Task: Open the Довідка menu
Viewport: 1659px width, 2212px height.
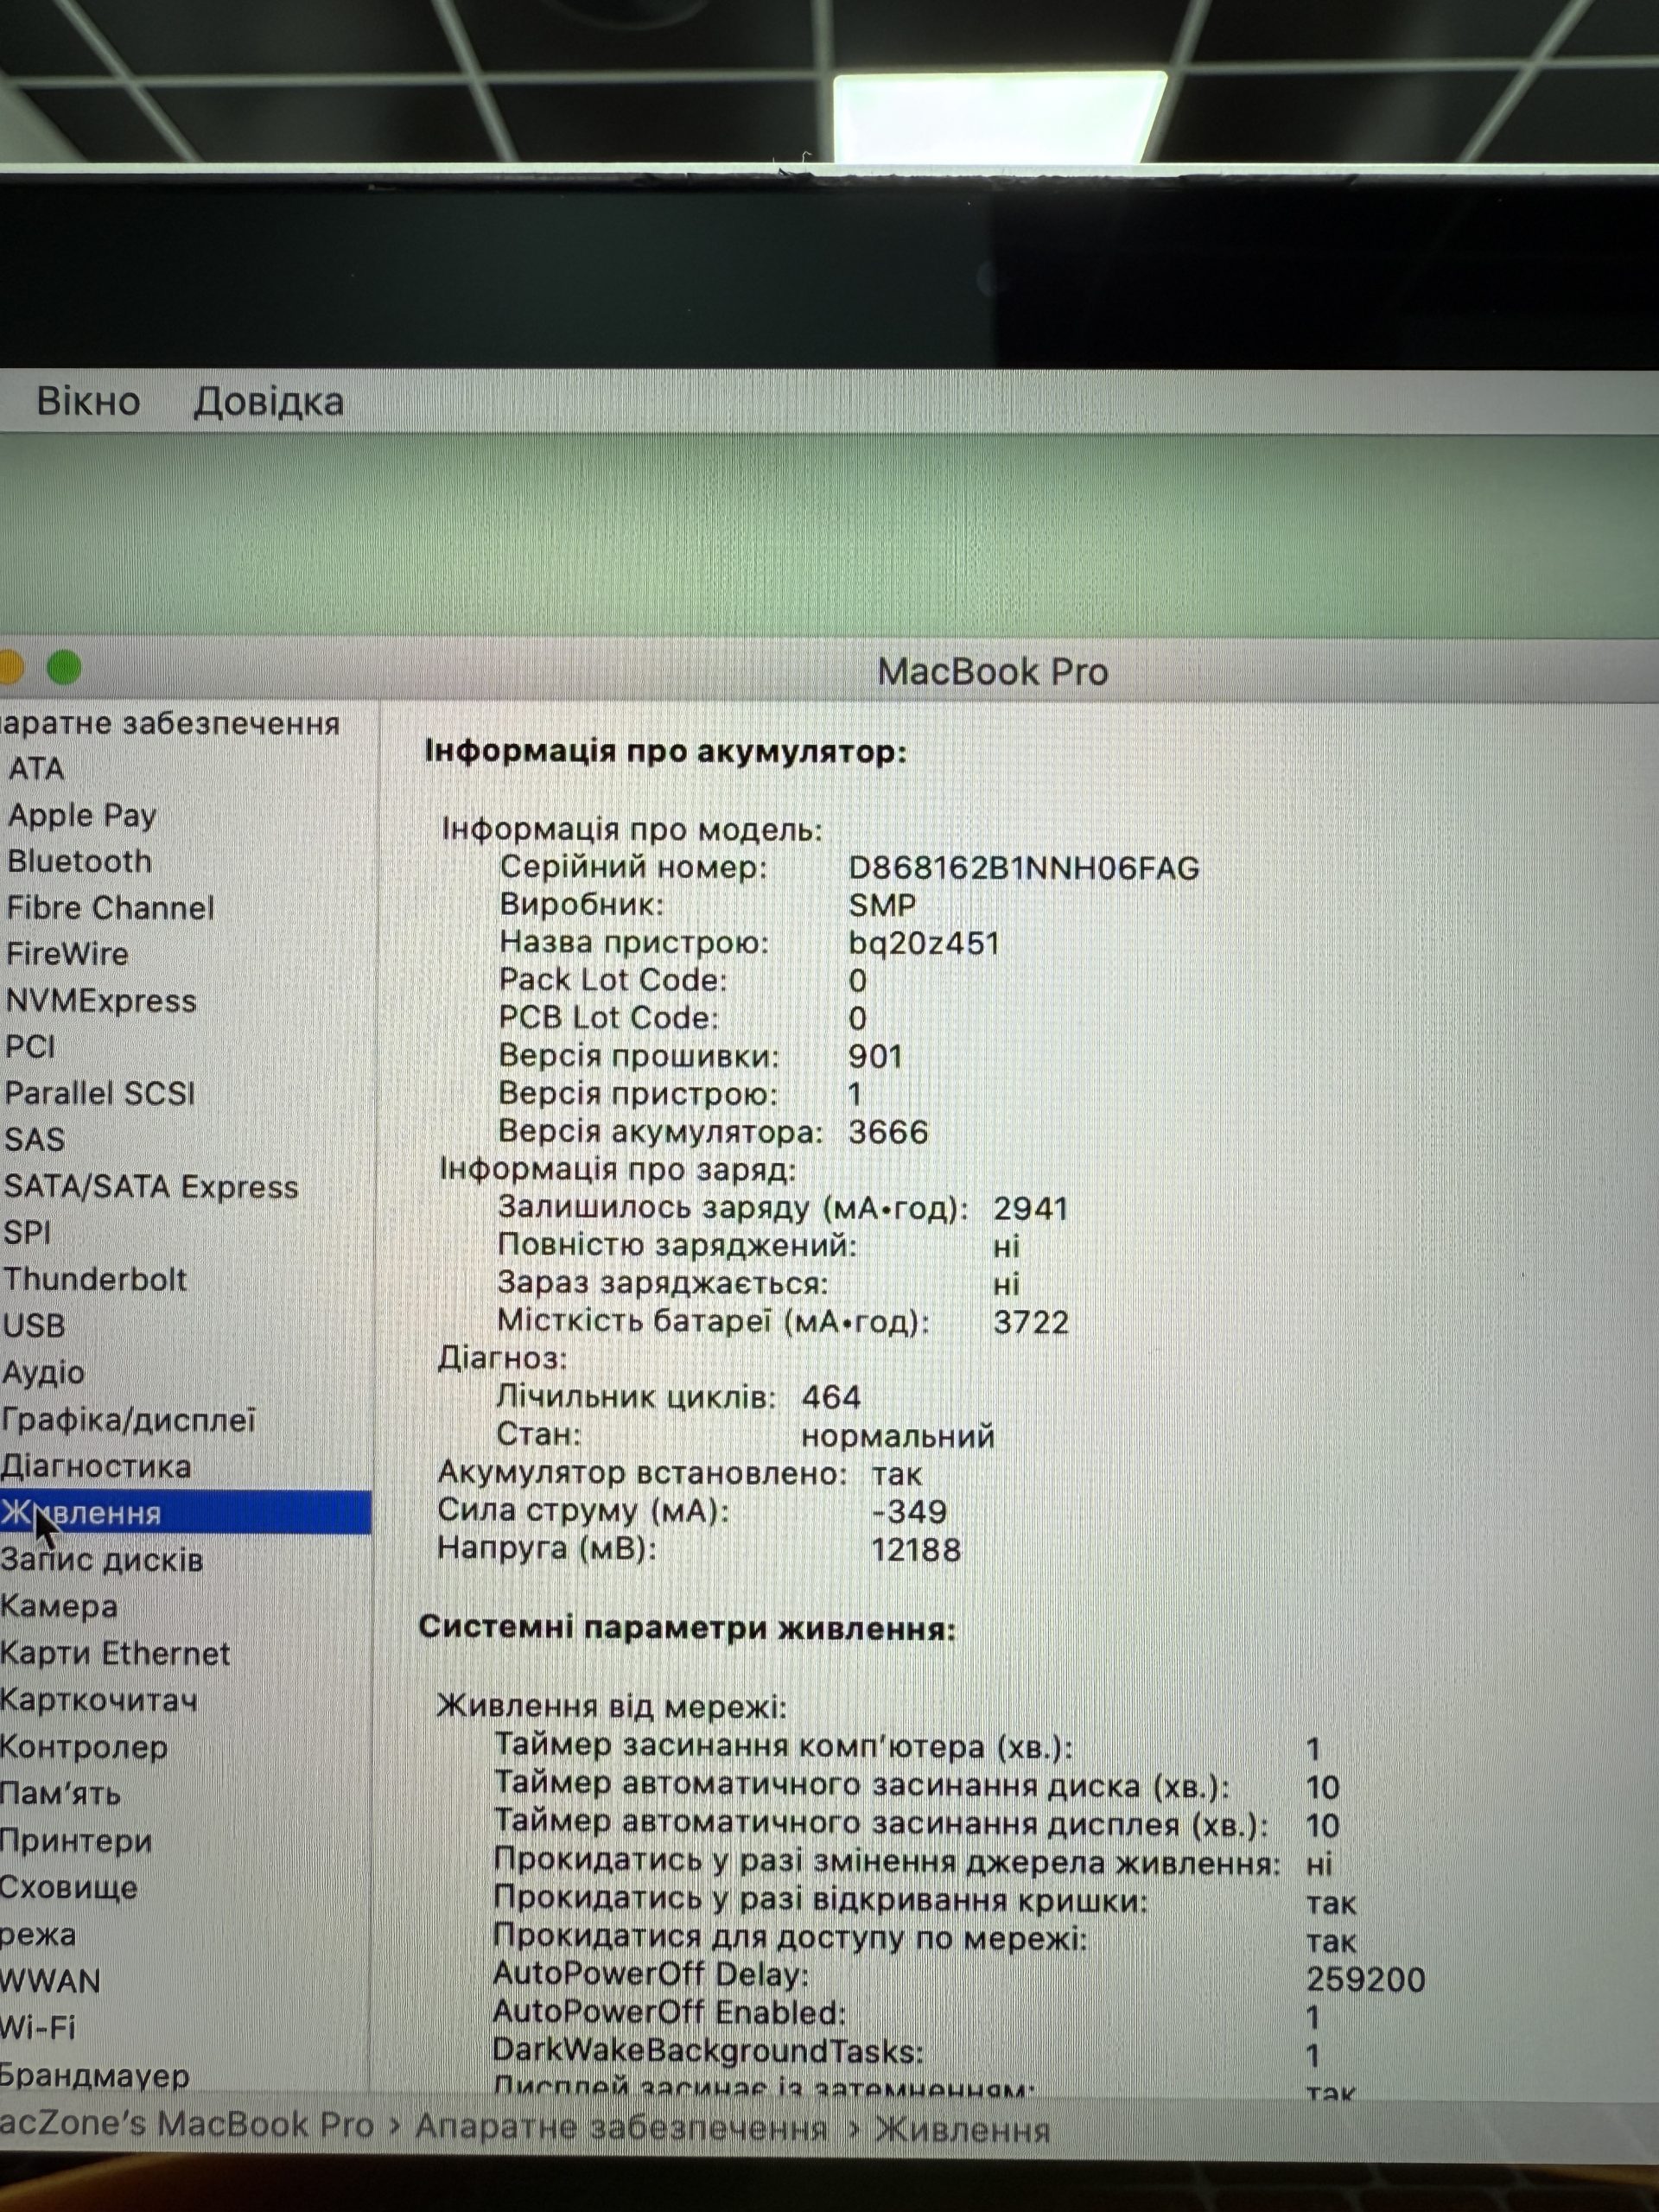Action: 269,401
